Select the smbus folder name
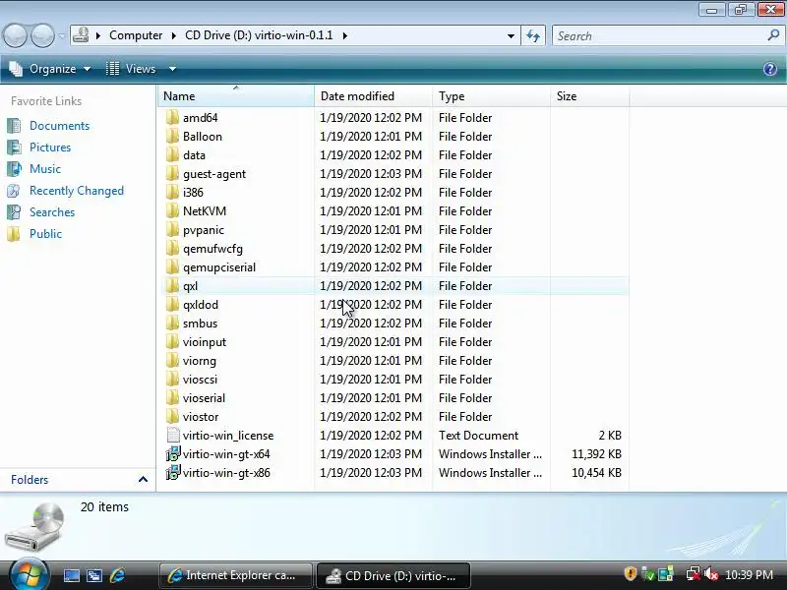 pyautogui.click(x=201, y=324)
